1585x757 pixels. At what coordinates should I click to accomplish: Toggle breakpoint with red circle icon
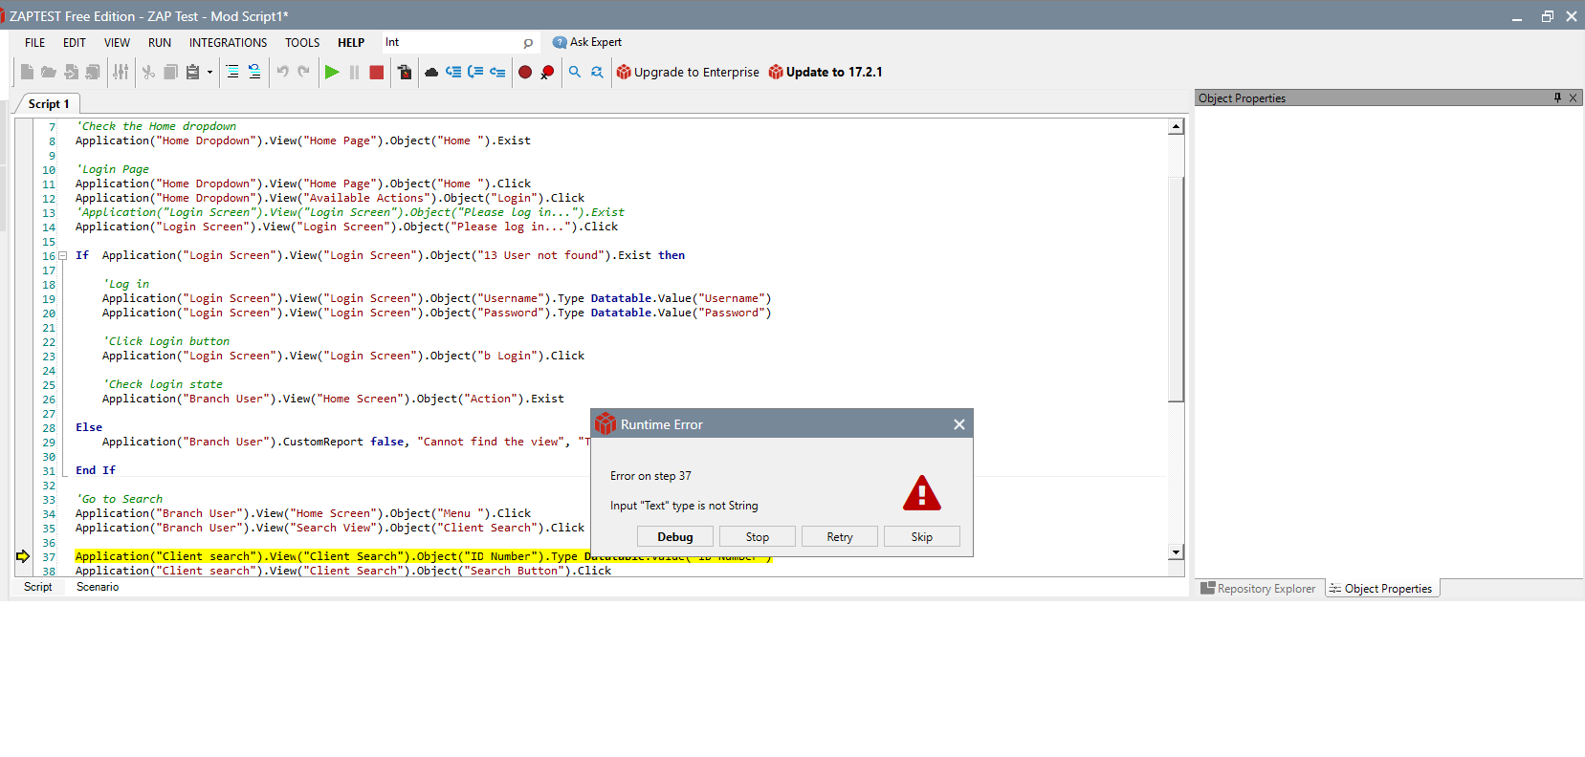525,72
